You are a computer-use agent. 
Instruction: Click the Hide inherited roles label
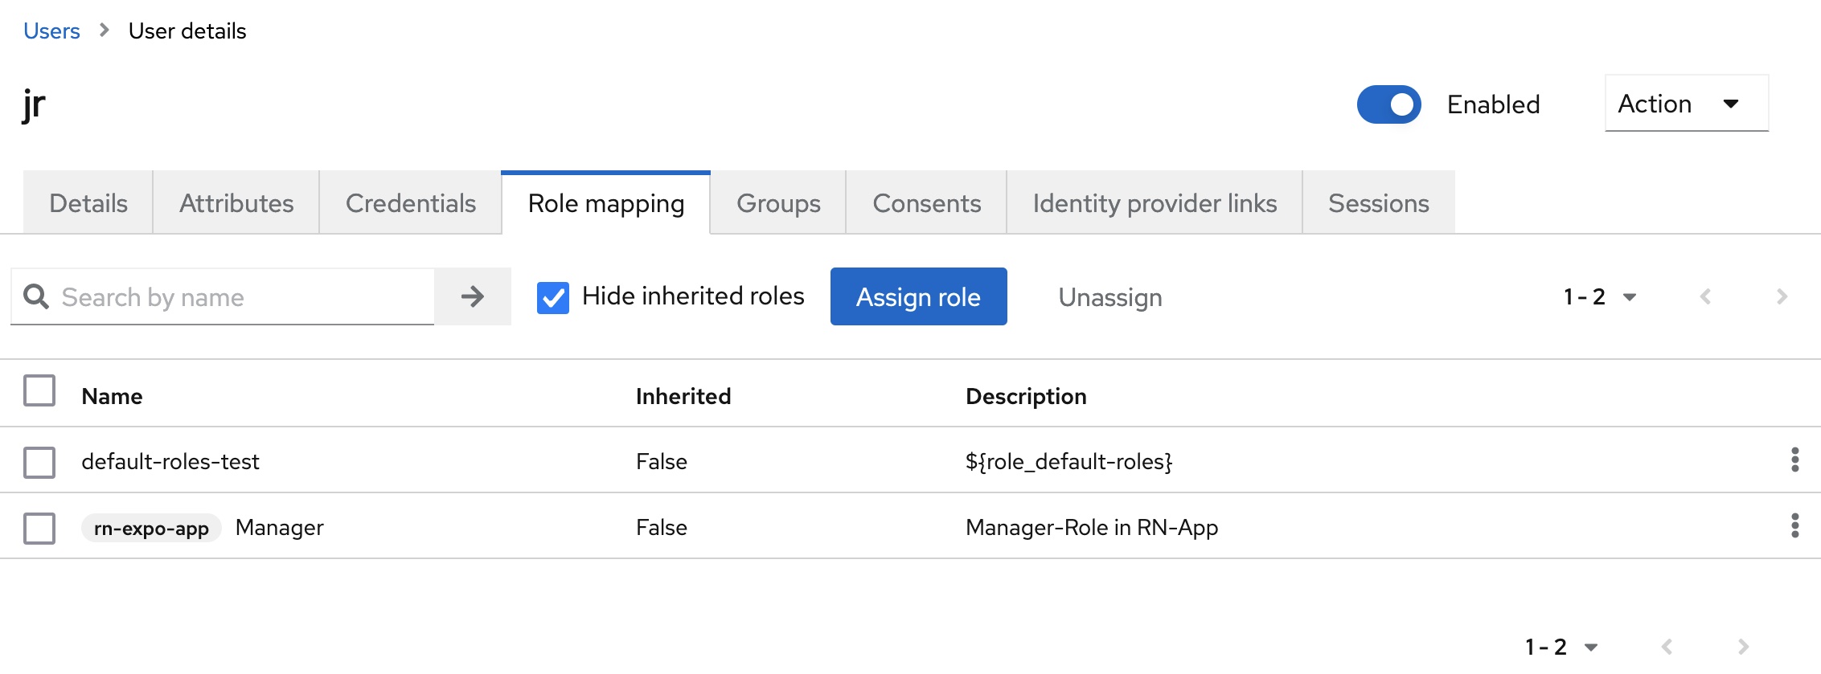[693, 296]
